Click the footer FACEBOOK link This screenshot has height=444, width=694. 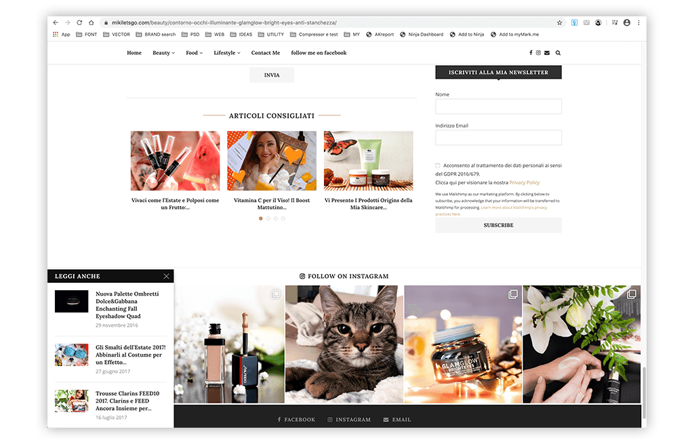pyautogui.click(x=296, y=420)
